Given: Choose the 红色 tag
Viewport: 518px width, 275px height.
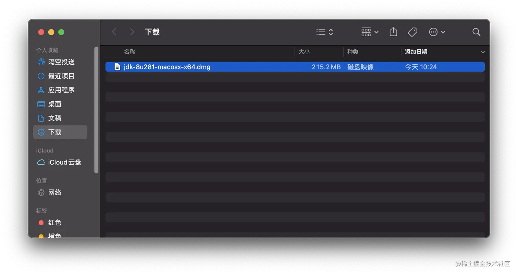Looking at the screenshot, I should pos(60,223).
